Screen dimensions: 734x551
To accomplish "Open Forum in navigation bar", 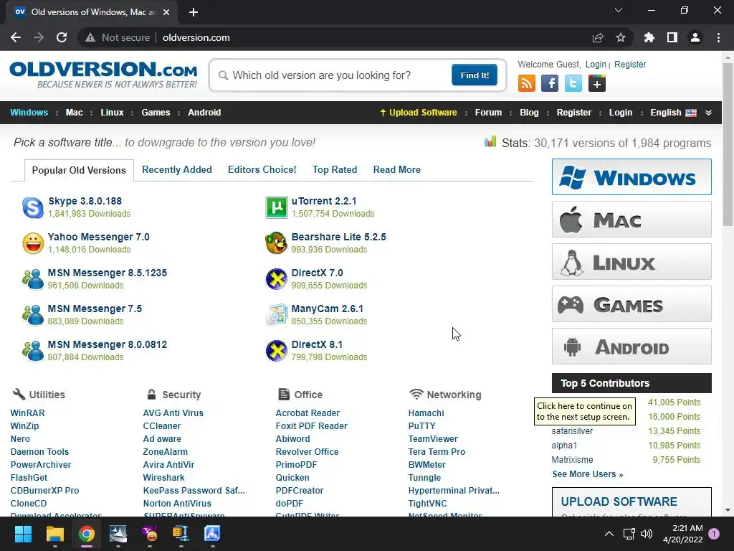I will 488,113.
